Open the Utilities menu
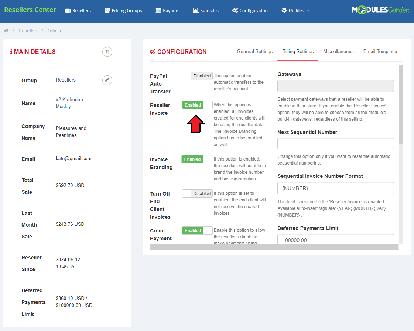This screenshot has width=414, height=331. (x=296, y=11)
